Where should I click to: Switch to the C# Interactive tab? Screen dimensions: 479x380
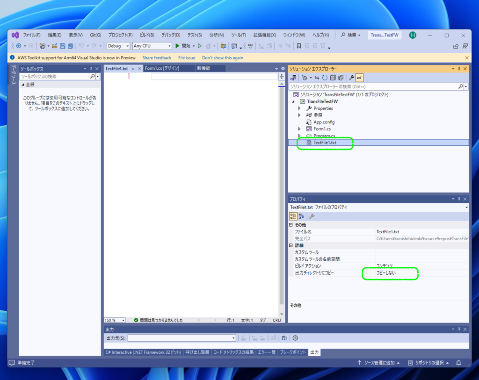(x=143, y=352)
